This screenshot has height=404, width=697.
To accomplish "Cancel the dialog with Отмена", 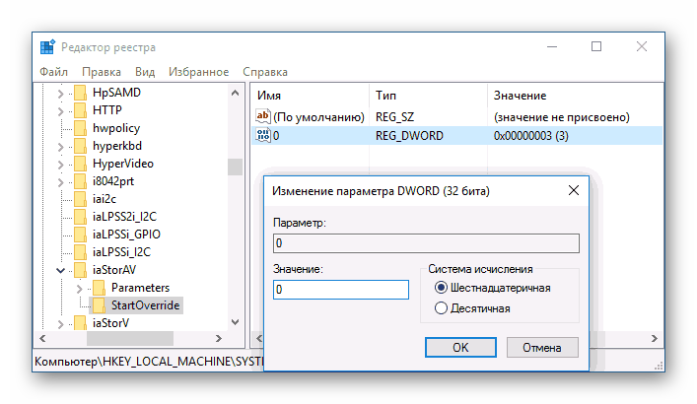I will (x=542, y=347).
